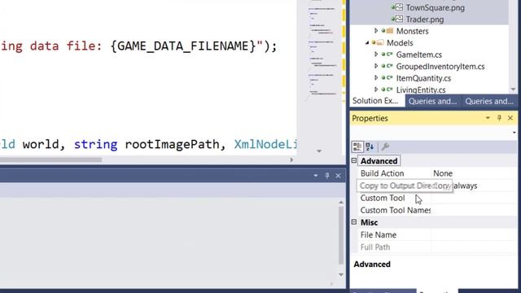Click the code editor scroll-down arrow
This screenshot has width=521, height=293.
319,151
